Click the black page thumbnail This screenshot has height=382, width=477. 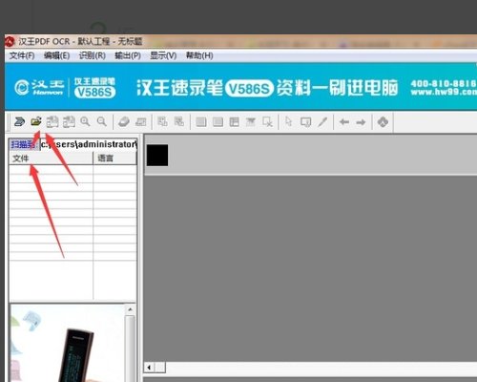[x=157, y=156]
